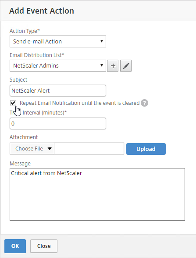Viewport: 196px width, 258px height.
Task: Open help tooltip for Repeat Email Notification
Action: coord(144,103)
